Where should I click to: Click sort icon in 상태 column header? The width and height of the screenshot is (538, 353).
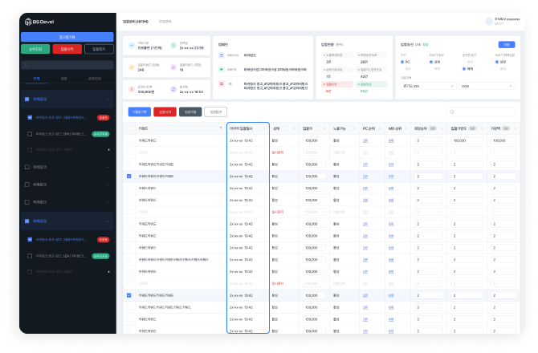point(294,128)
